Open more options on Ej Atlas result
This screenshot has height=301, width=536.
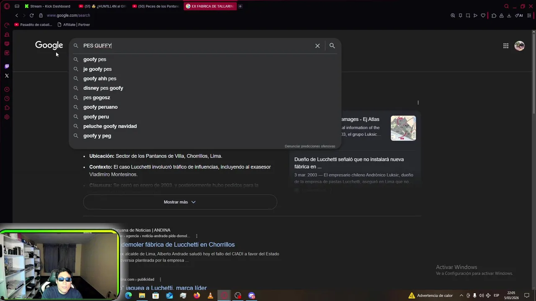[x=418, y=102]
